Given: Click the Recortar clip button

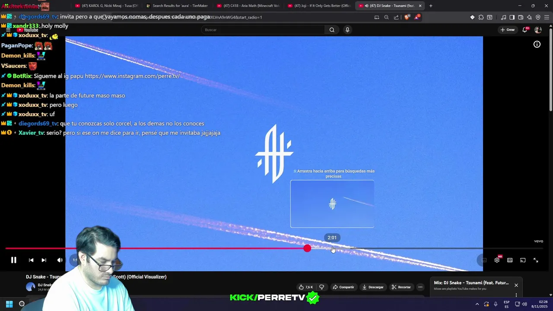Looking at the screenshot, I should click(x=401, y=287).
